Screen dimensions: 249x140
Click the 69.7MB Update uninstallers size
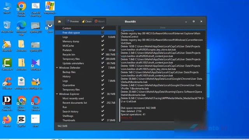111,63
